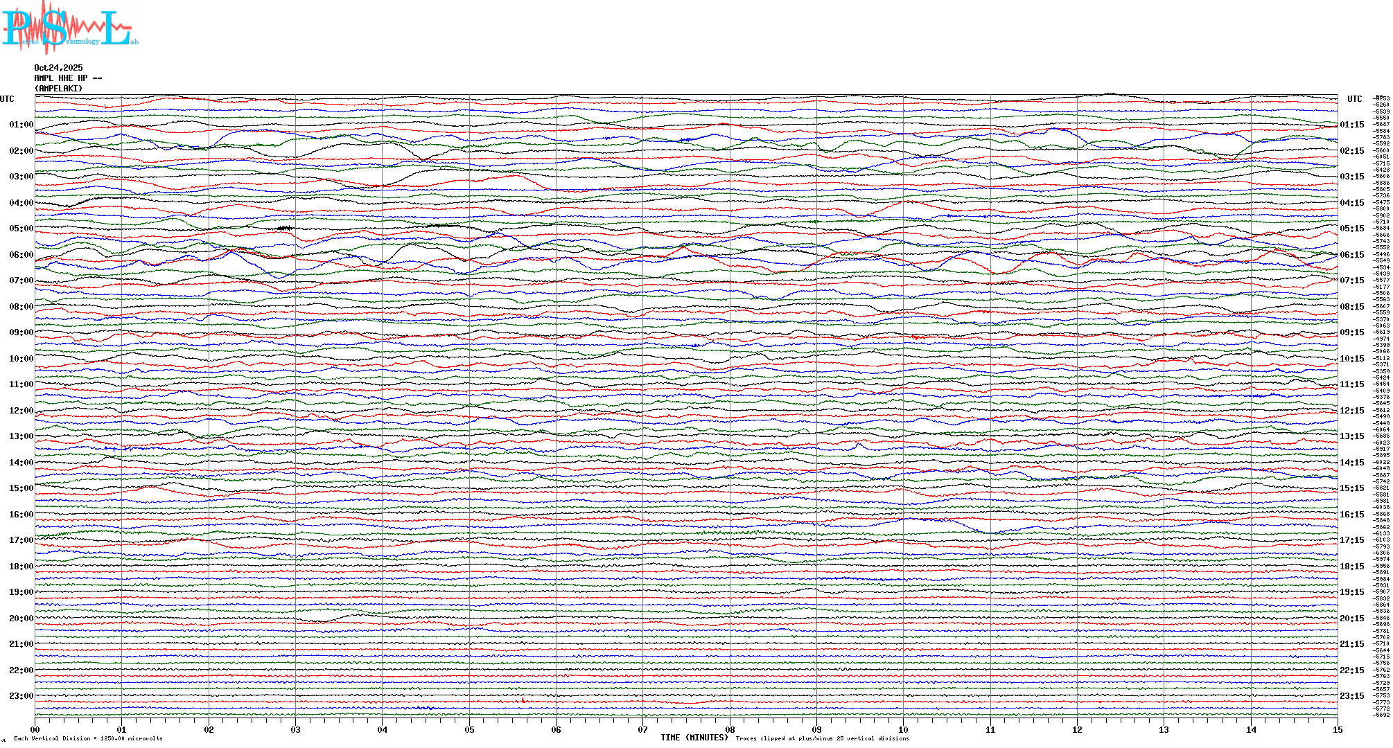Click the 01:15 label on right side
The width and height of the screenshot is (1393, 748).
click(1351, 125)
